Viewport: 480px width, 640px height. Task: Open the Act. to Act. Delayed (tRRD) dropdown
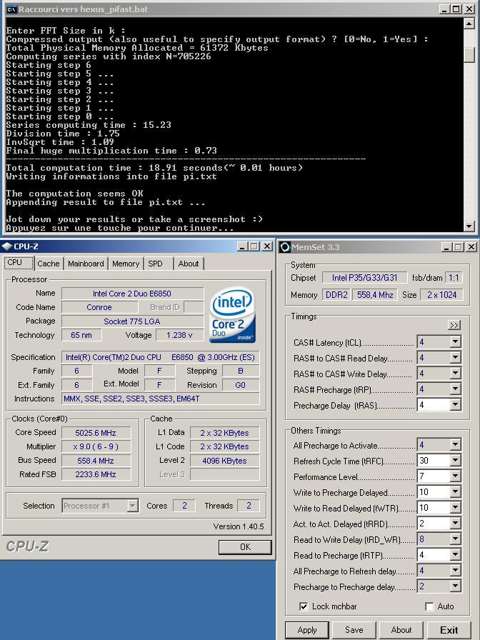(455, 524)
